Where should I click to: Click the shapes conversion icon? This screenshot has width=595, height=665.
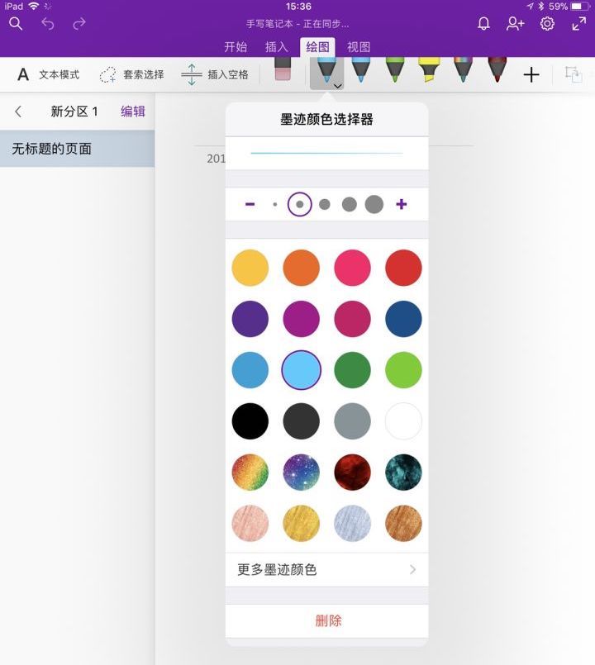click(573, 74)
